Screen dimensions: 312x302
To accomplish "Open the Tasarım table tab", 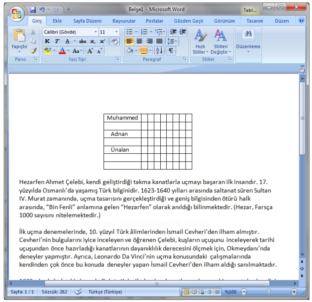I will point(254,21).
